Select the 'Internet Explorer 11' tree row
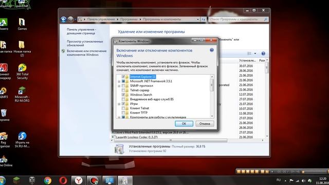The width and height of the screenshot is (329, 185). 143,77
